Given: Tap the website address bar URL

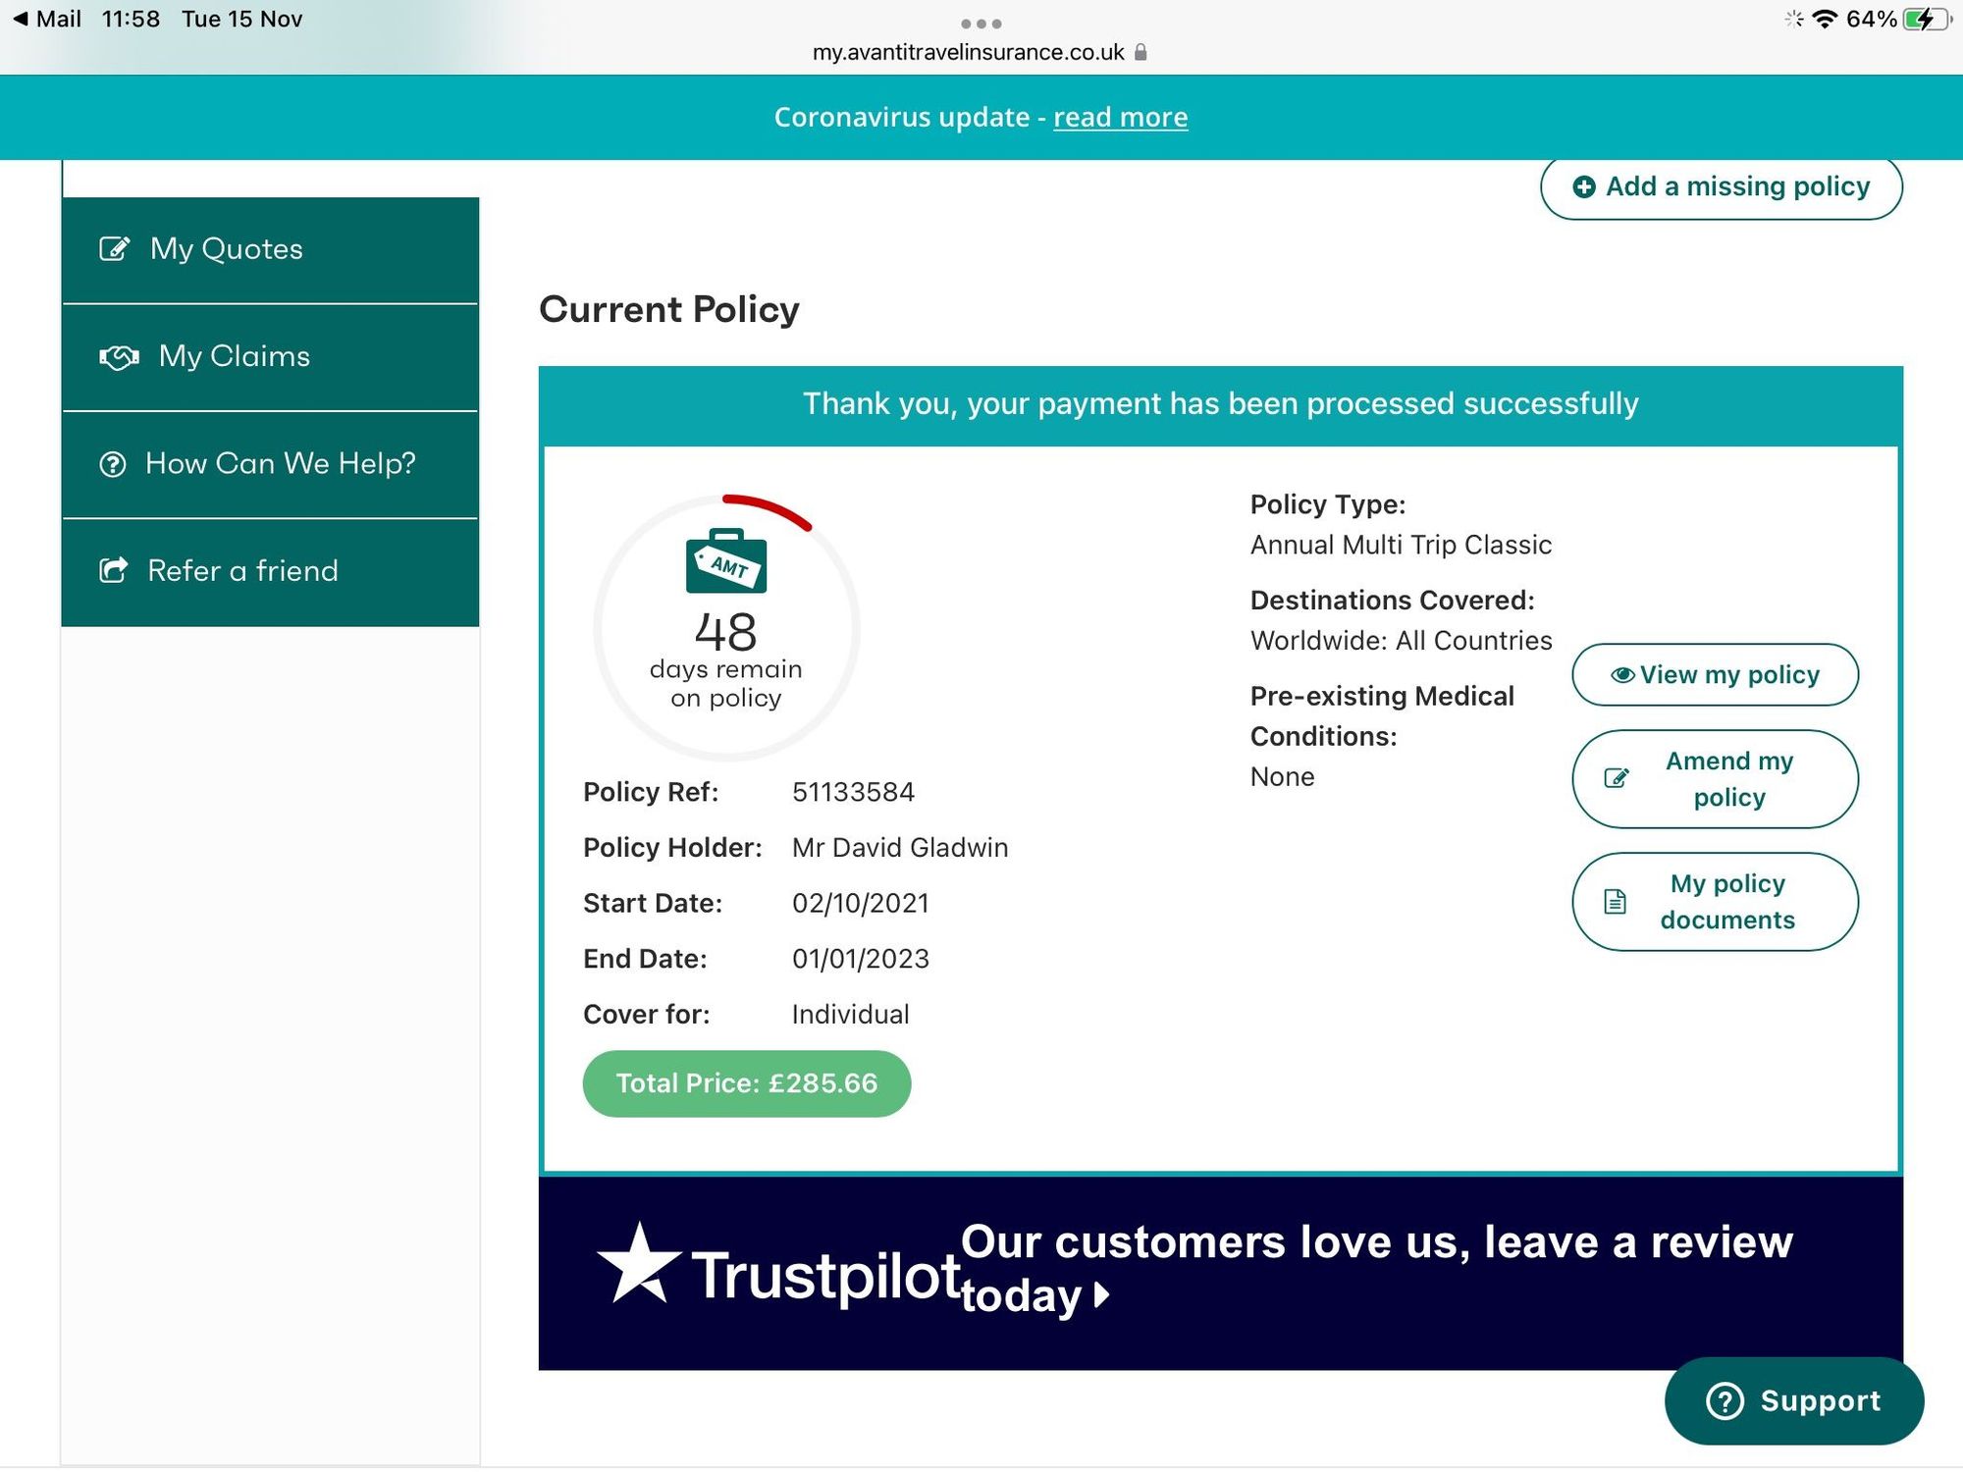Looking at the screenshot, I should tap(969, 53).
